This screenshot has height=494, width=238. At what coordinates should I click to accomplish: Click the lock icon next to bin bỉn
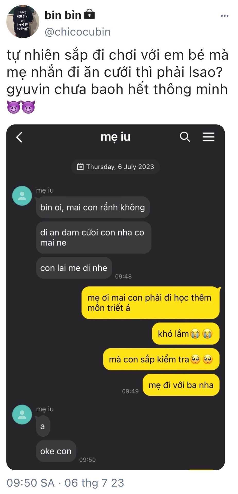(89, 14)
